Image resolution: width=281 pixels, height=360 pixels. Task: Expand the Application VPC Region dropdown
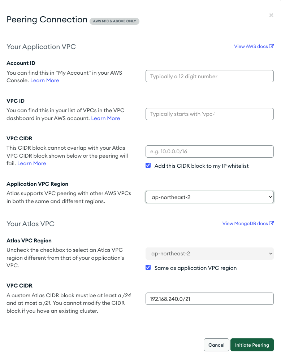[x=209, y=197]
